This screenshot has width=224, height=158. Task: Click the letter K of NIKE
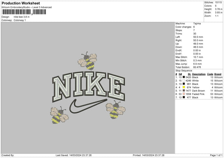(95, 84)
